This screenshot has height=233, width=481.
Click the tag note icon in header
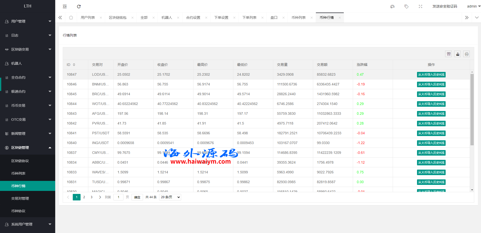click(406, 7)
